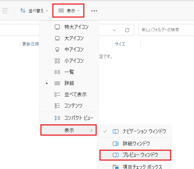Select 小アイコン small icons view
Screen dimensions: 194x169
(69, 61)
